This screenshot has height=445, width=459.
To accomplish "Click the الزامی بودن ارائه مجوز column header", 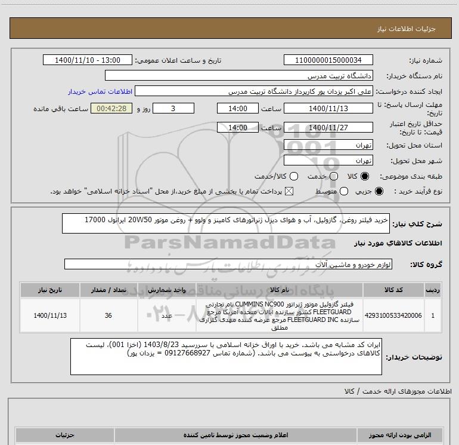I will click(x=399, y=435).
